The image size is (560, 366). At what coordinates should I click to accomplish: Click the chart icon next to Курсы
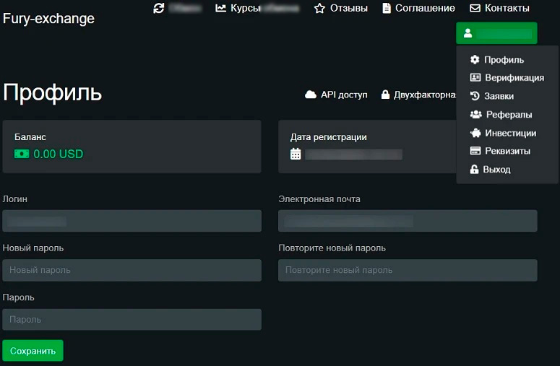click(220, 9)
